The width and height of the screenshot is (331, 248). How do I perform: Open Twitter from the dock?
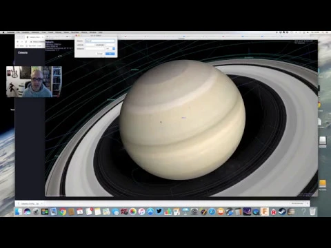pos(159,211)
